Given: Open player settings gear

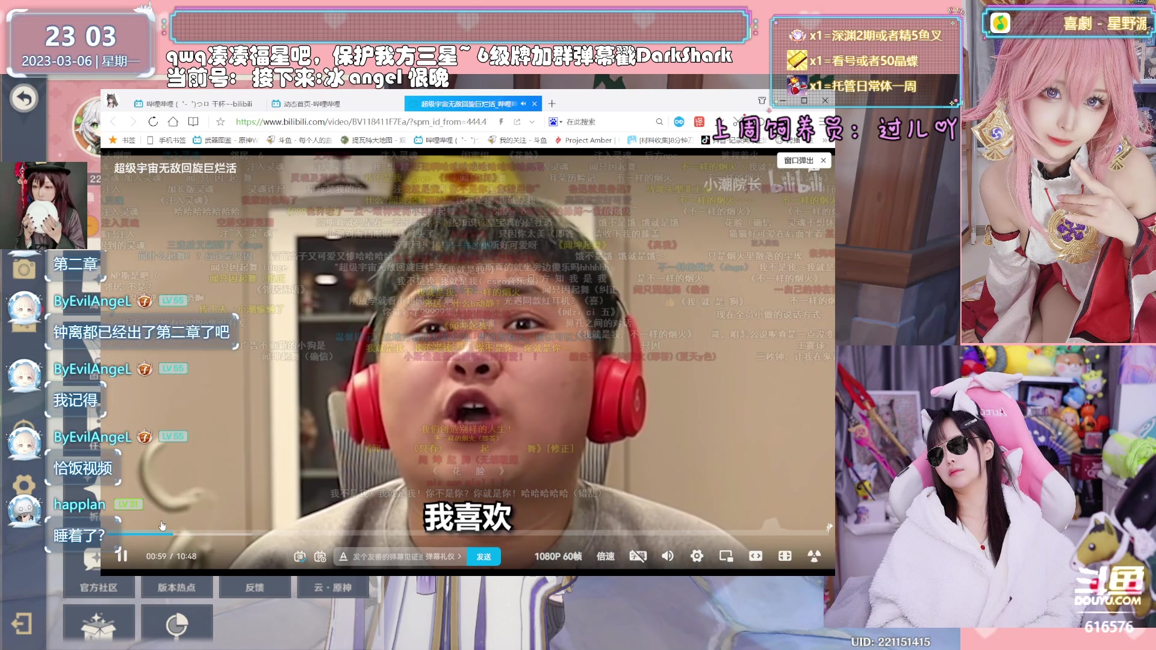Looking at the screenshot, I should [697, 556].
